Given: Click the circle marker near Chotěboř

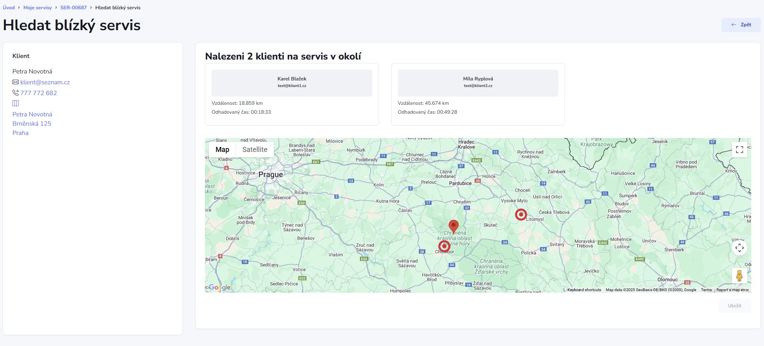Looking at the screenshot, I should (444, 246).
